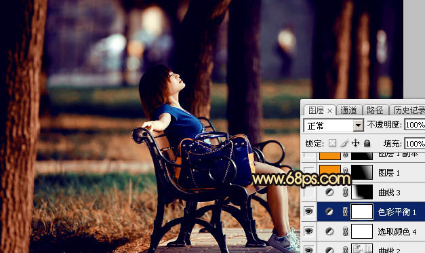The image size is (425, 253).
Task: Toggle lock all padlock icon
Action: (x=367, y=143)
